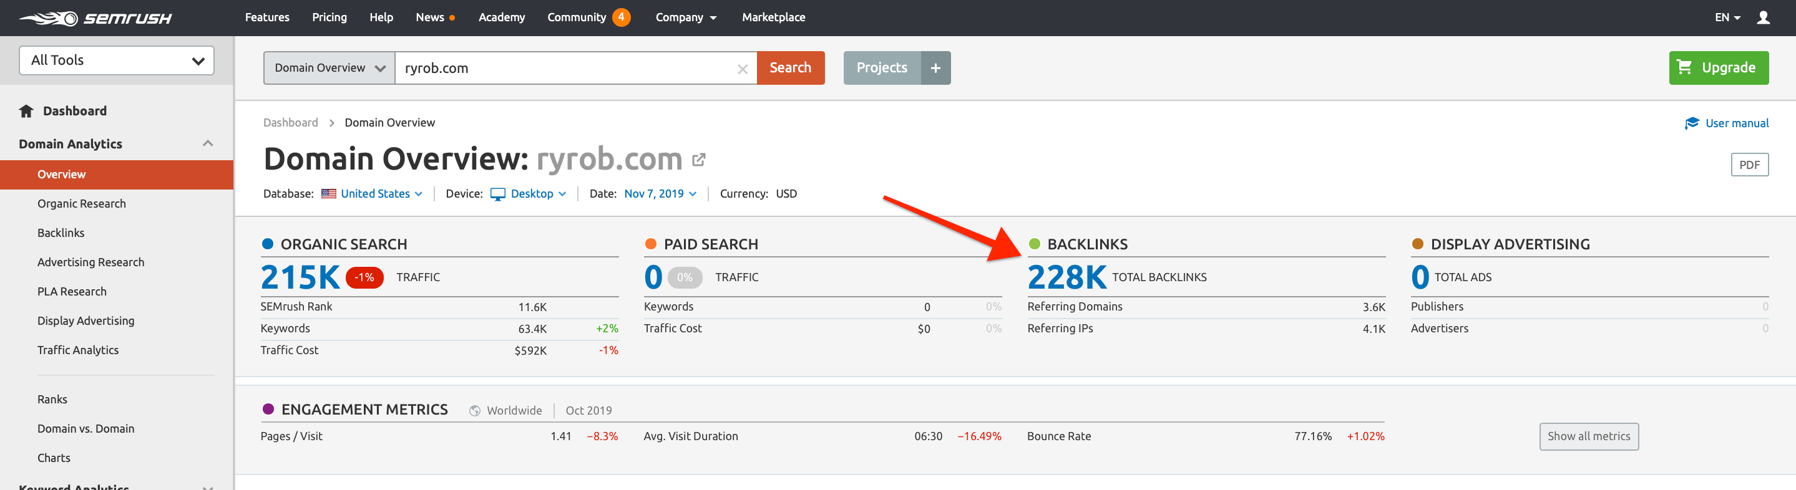
Task: Open the User manual link
Action: (1737, 123)
